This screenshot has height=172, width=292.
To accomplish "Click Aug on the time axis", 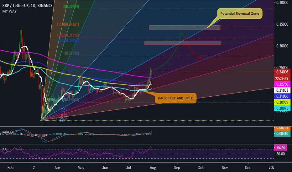I will tap(153, 168).
